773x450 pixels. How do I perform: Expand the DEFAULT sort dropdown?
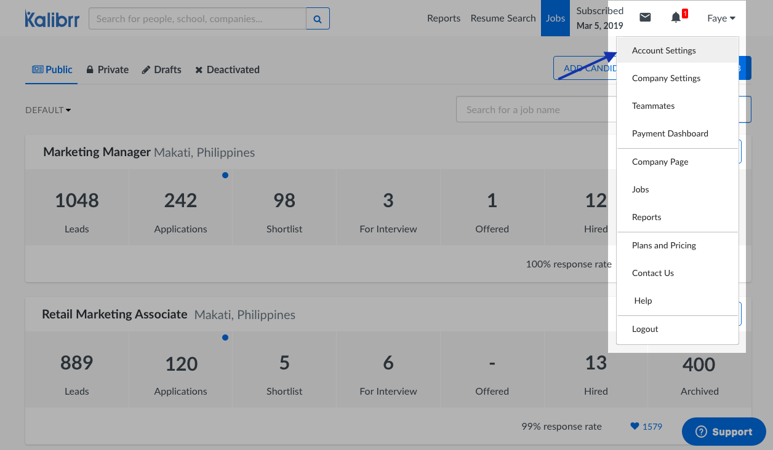[48, 110]
